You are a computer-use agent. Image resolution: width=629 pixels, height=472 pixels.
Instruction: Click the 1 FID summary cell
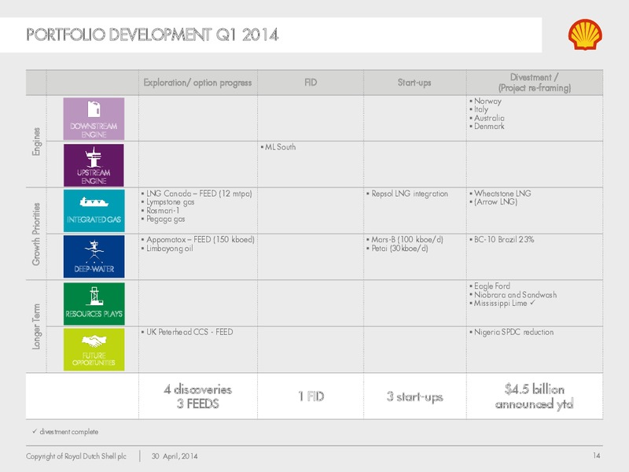311,396
